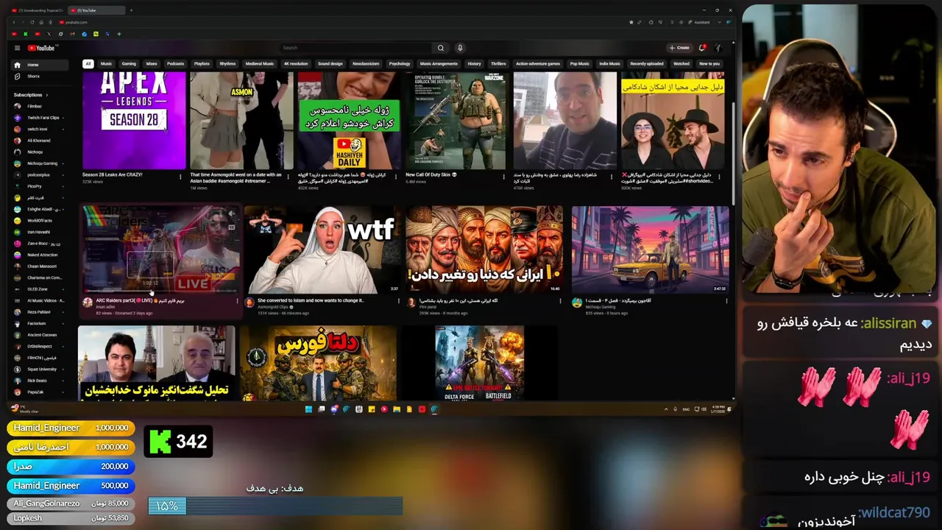The image size is (942, 530).
Task: Open more options for ARC Raiders part3 video
Action: [x=237, y=301]
